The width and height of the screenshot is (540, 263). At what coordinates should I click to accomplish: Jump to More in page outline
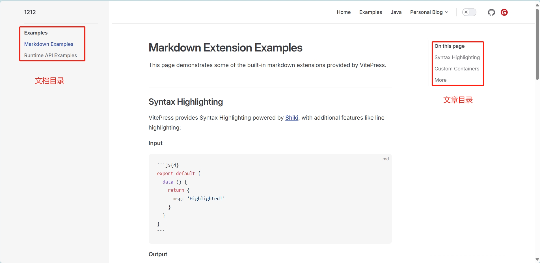440,80
